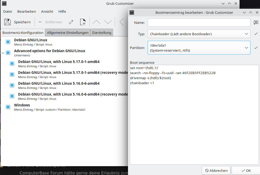Click into the Name input field
Screen dimensions: 260x175
pos(199,23)
